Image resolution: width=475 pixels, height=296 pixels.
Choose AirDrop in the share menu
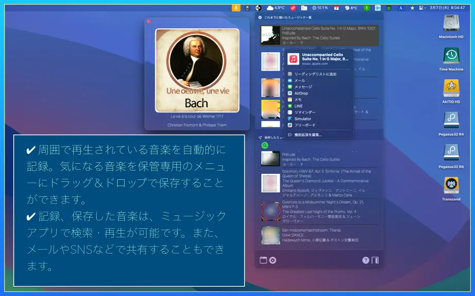[318, 94]
